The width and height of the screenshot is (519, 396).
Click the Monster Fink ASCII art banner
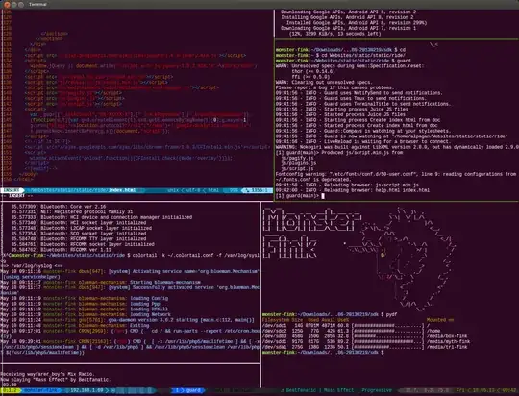311,233
